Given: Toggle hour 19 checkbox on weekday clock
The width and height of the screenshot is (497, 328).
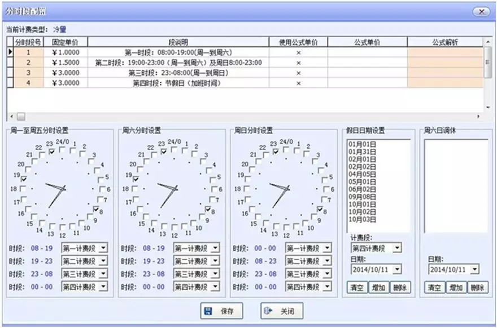Looking at the screenshot, I should tap(24, 178).
